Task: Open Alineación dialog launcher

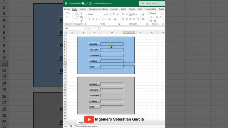Action: click(x=147, y=24)
